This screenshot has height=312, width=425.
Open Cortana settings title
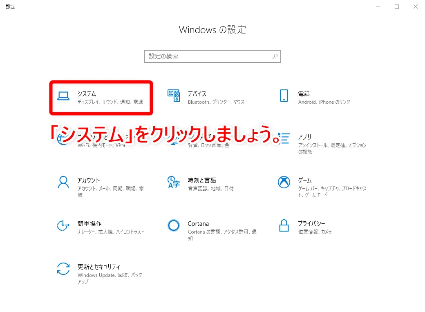[198, 224]
